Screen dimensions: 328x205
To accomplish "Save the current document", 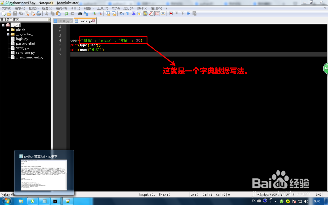I will pyautogui.click(x=15, y=14).
